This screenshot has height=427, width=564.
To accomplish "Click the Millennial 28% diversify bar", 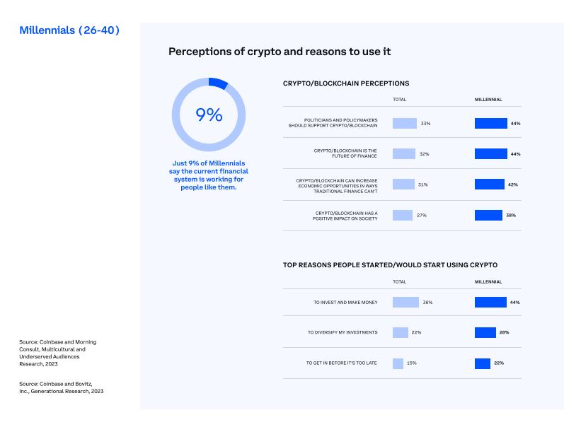I will [x=485, y=332].
